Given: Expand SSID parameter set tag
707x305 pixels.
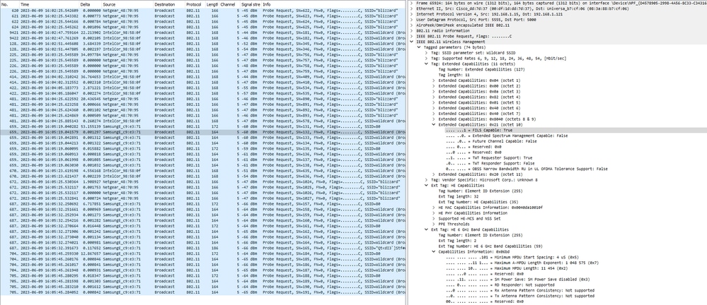Looking at the screenshot, I should pyautogui.click(x=427, y=53).
